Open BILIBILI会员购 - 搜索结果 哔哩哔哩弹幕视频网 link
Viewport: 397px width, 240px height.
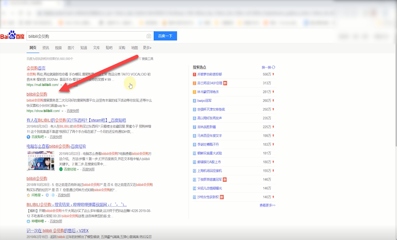click(x=77, y=205)
